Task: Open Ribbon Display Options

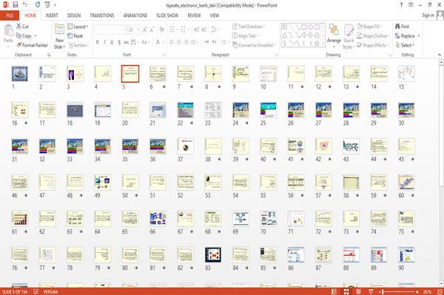Action: 411,5
